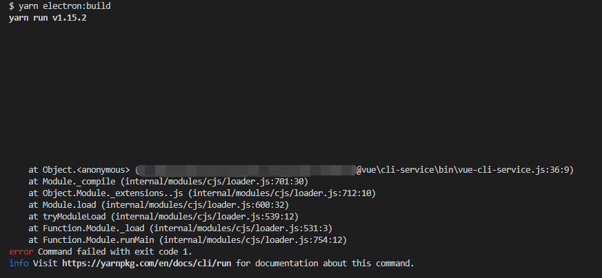Click the yarn run v1.15.2 line
The width and height of the screenshot is (602, 278).
[x=48, y=17]
